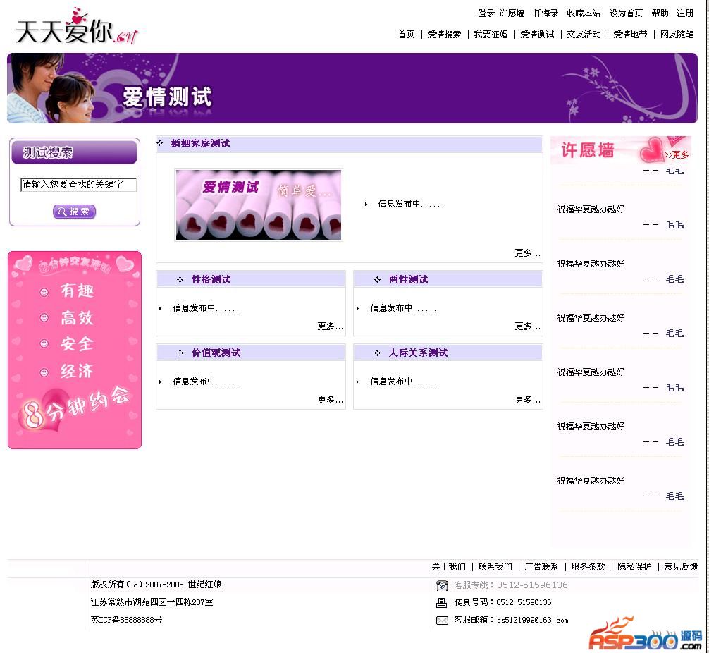
Task: Click the 价值观测试 section title
Action: click(216, 353)
